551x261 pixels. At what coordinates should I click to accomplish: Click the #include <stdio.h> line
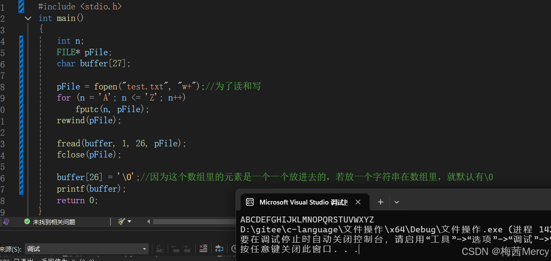pyautogui.click(x=80, y=6)
